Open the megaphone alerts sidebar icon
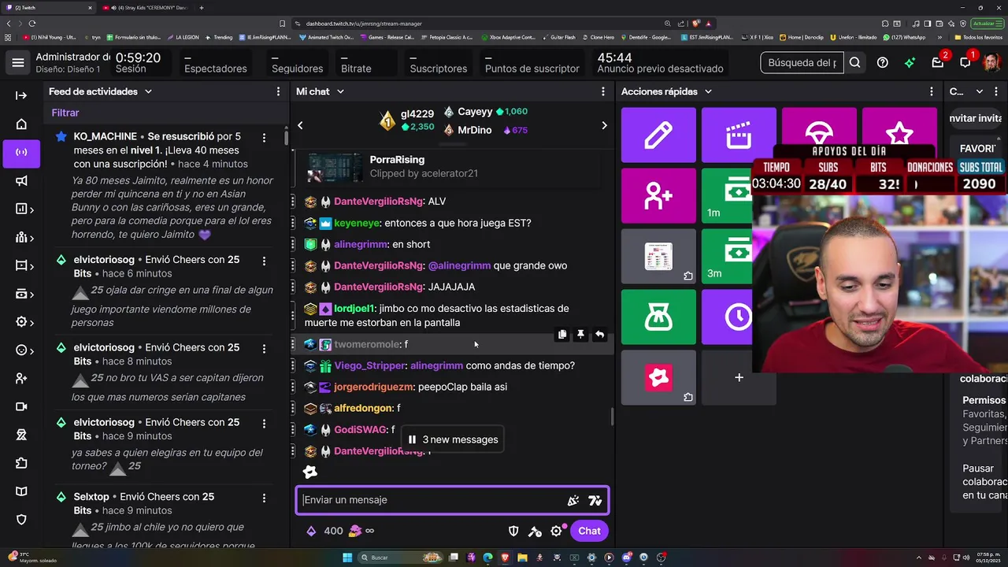This screenshot has height=567, width=1008. point(21,180)
